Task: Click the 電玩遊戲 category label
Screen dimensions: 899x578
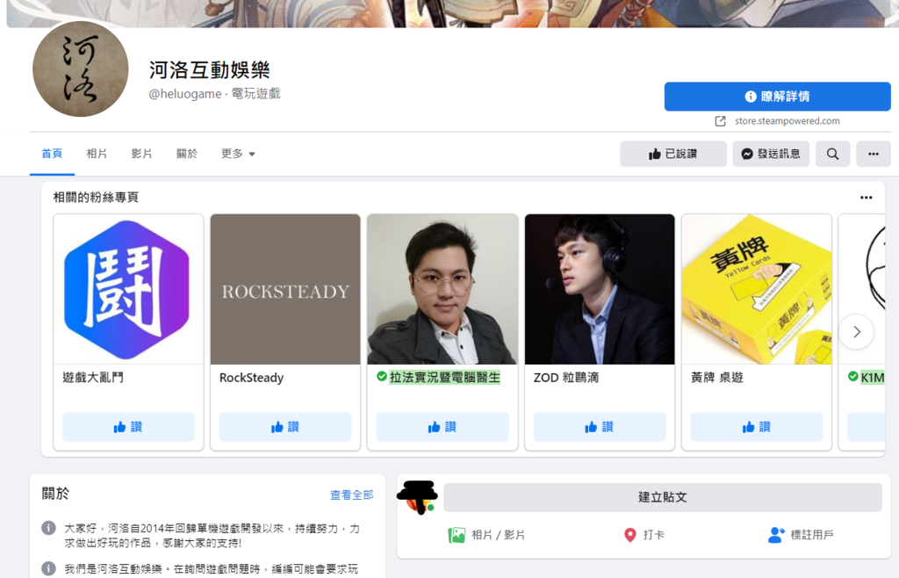Action: tap(255, 94)
